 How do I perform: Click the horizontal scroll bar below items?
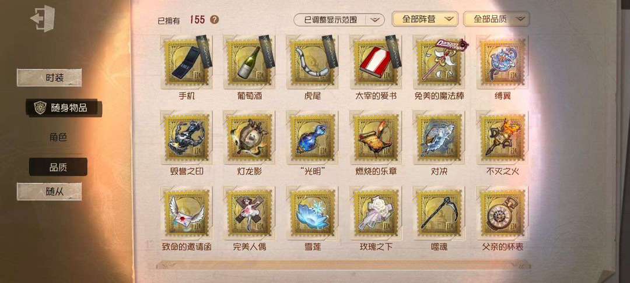point(343,265)
